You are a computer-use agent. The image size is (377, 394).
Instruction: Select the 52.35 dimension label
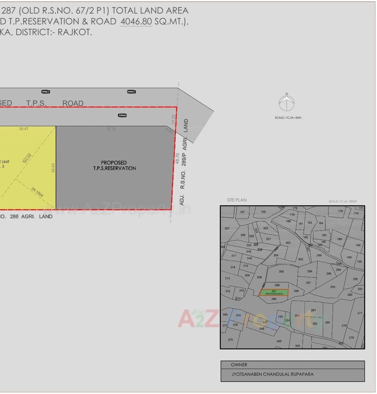(111, 129)
